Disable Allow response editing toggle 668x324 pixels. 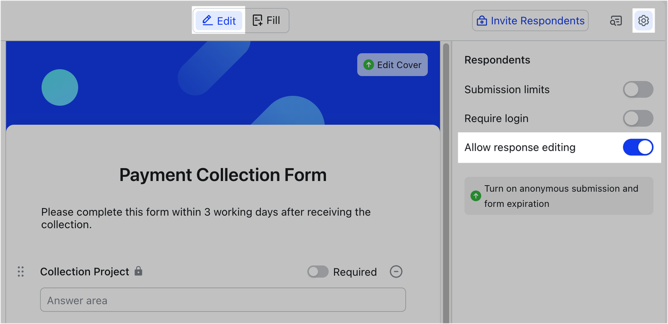638,147
